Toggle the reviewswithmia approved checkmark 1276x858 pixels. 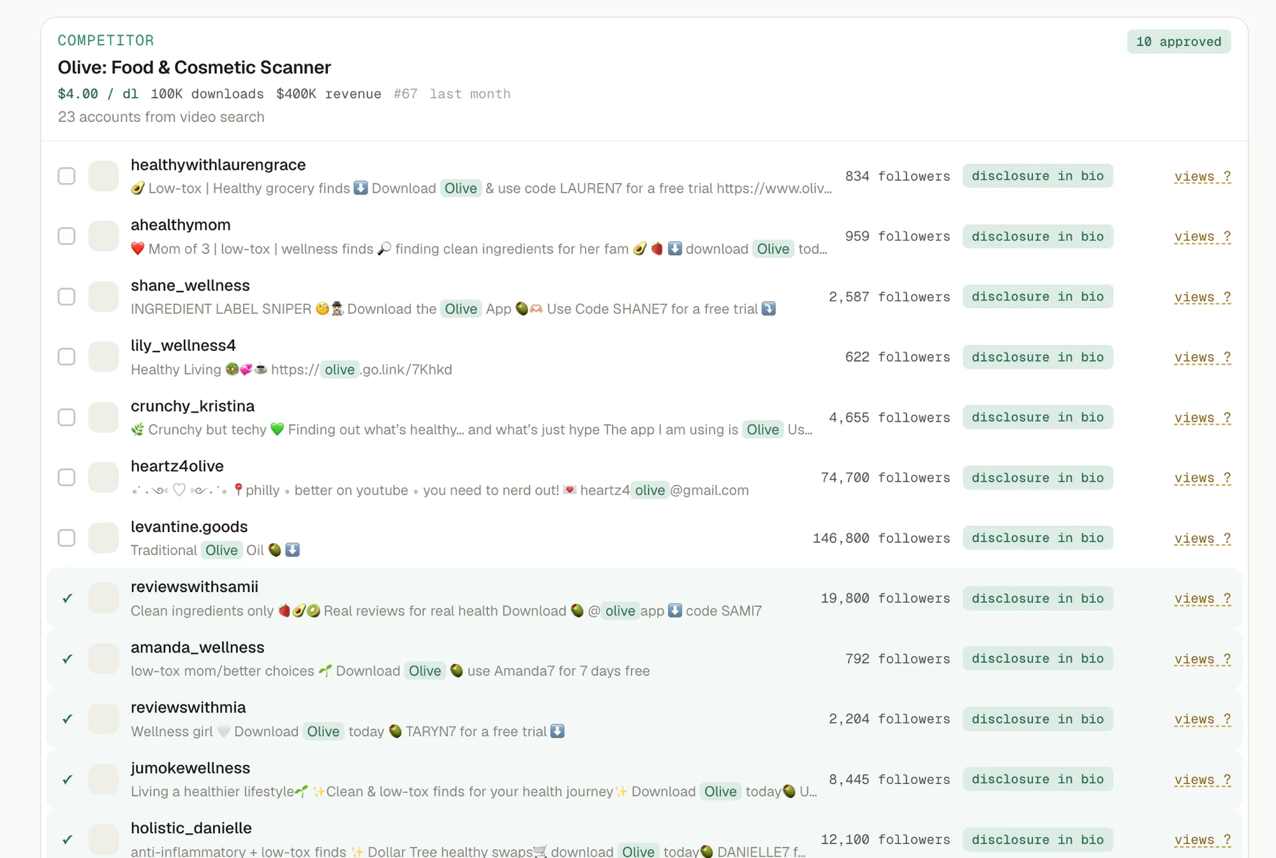(x=67, y=719)
